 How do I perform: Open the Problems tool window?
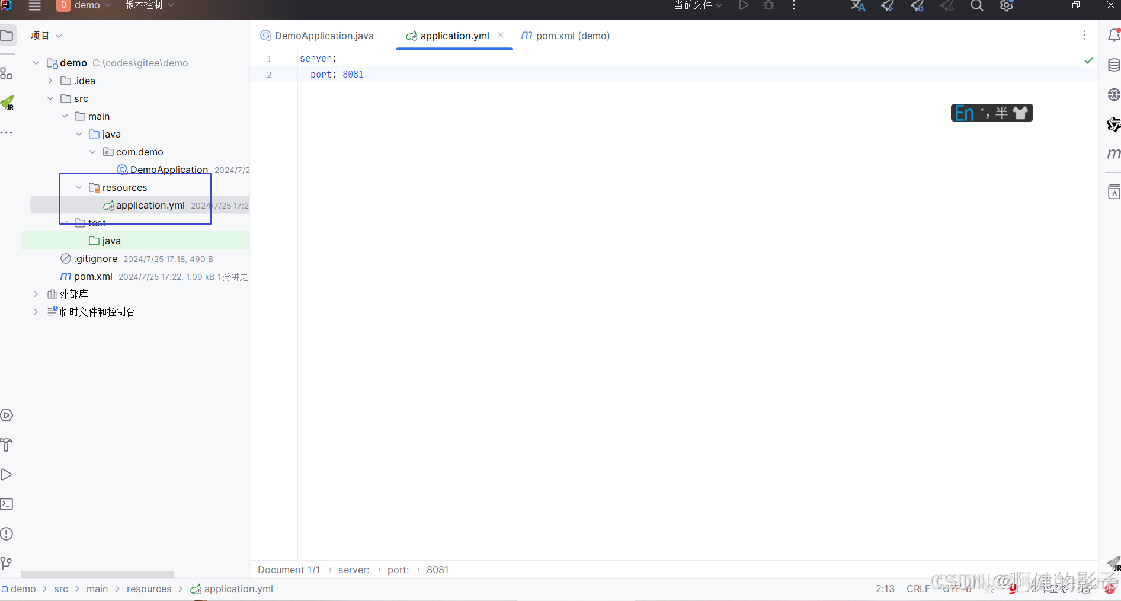[7, 534]
